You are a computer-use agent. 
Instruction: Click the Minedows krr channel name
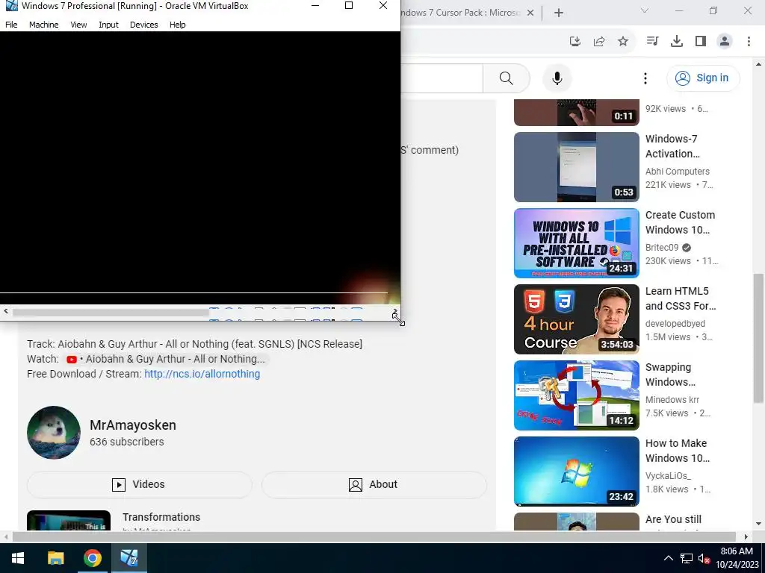tap(672, 400)
